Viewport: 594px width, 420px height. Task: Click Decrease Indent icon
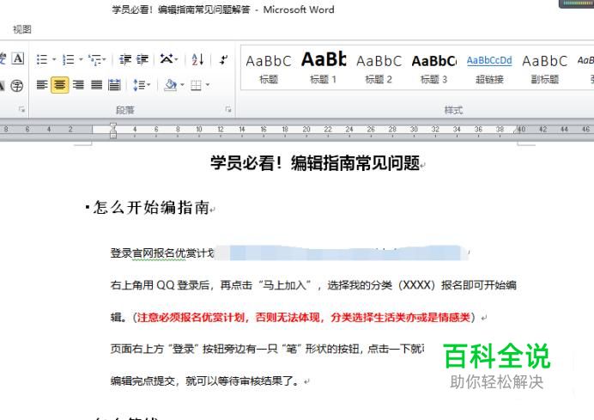125,59
